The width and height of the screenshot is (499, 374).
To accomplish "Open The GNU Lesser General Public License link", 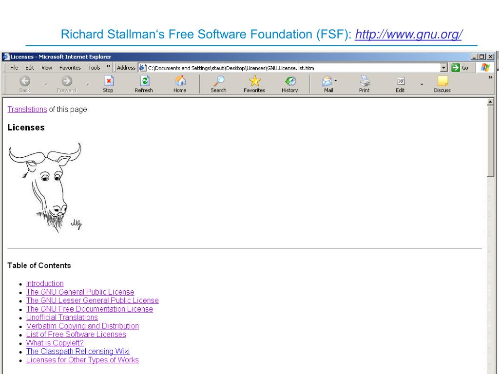I will (92, 300).
